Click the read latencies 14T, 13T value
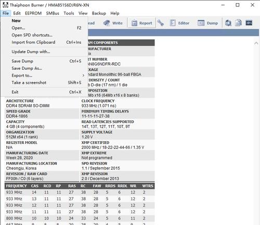The width and height of the screenshot is (260, 225). click(x=106, y=127)
